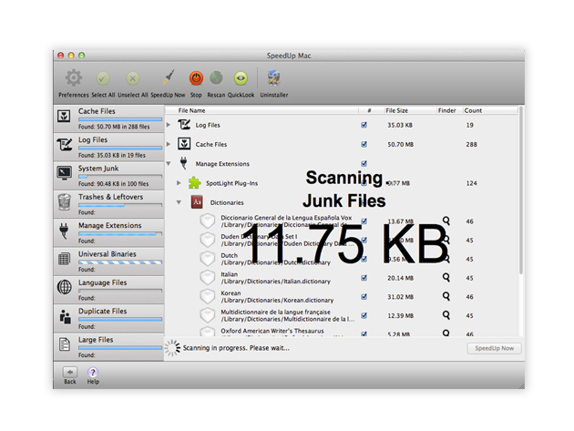The height and width of the screenshot is (431, 574).
Task: Click Large Files document icon
Action: pos(65,344)
